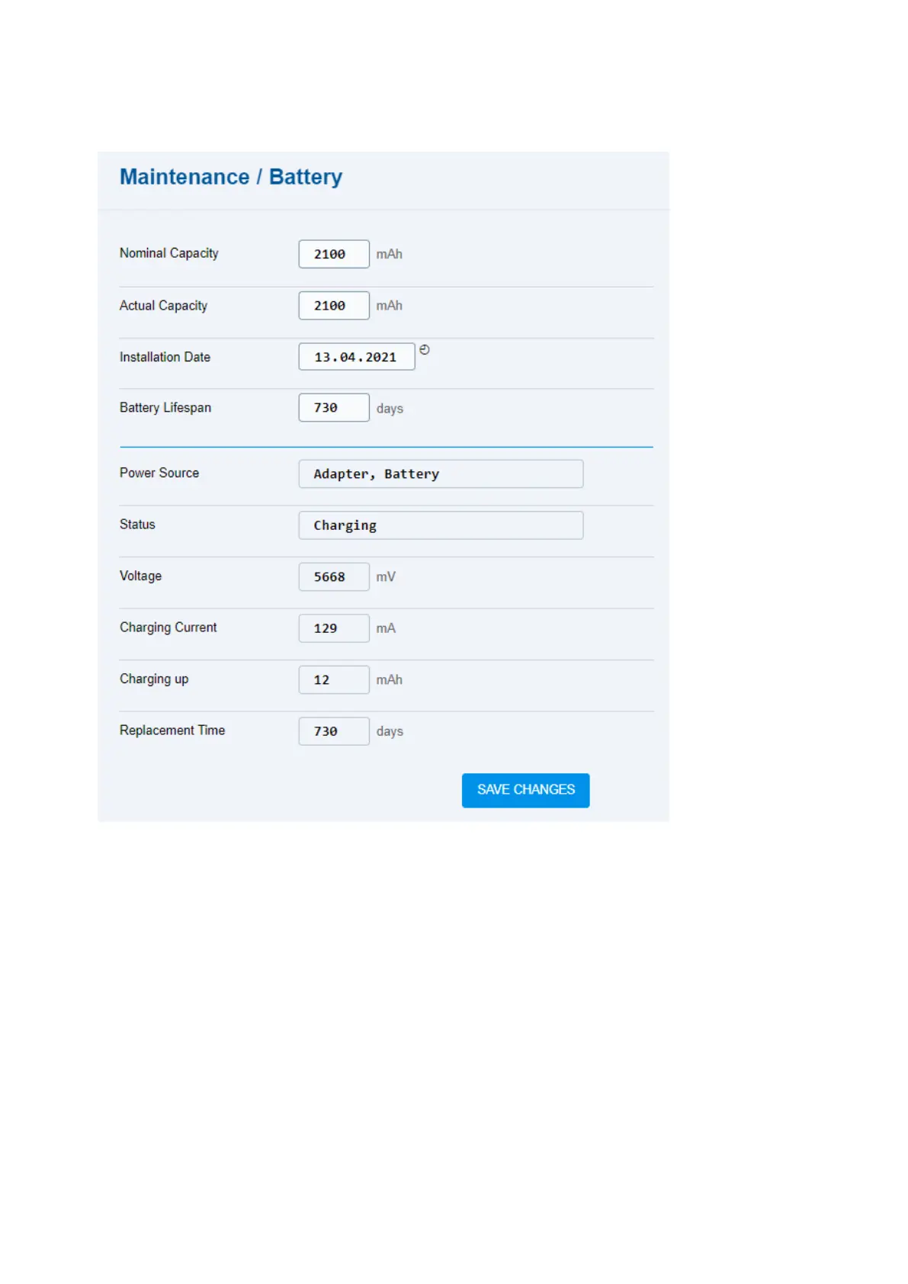Click the Charging Current field showing 129
908x1284 pixels.
click(x=334, y=628)
